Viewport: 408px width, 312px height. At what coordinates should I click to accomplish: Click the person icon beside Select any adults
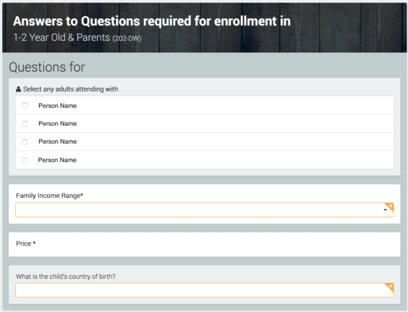coord(18,89)
